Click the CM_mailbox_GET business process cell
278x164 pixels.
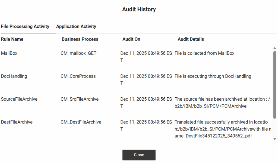(x=78, y=53)
